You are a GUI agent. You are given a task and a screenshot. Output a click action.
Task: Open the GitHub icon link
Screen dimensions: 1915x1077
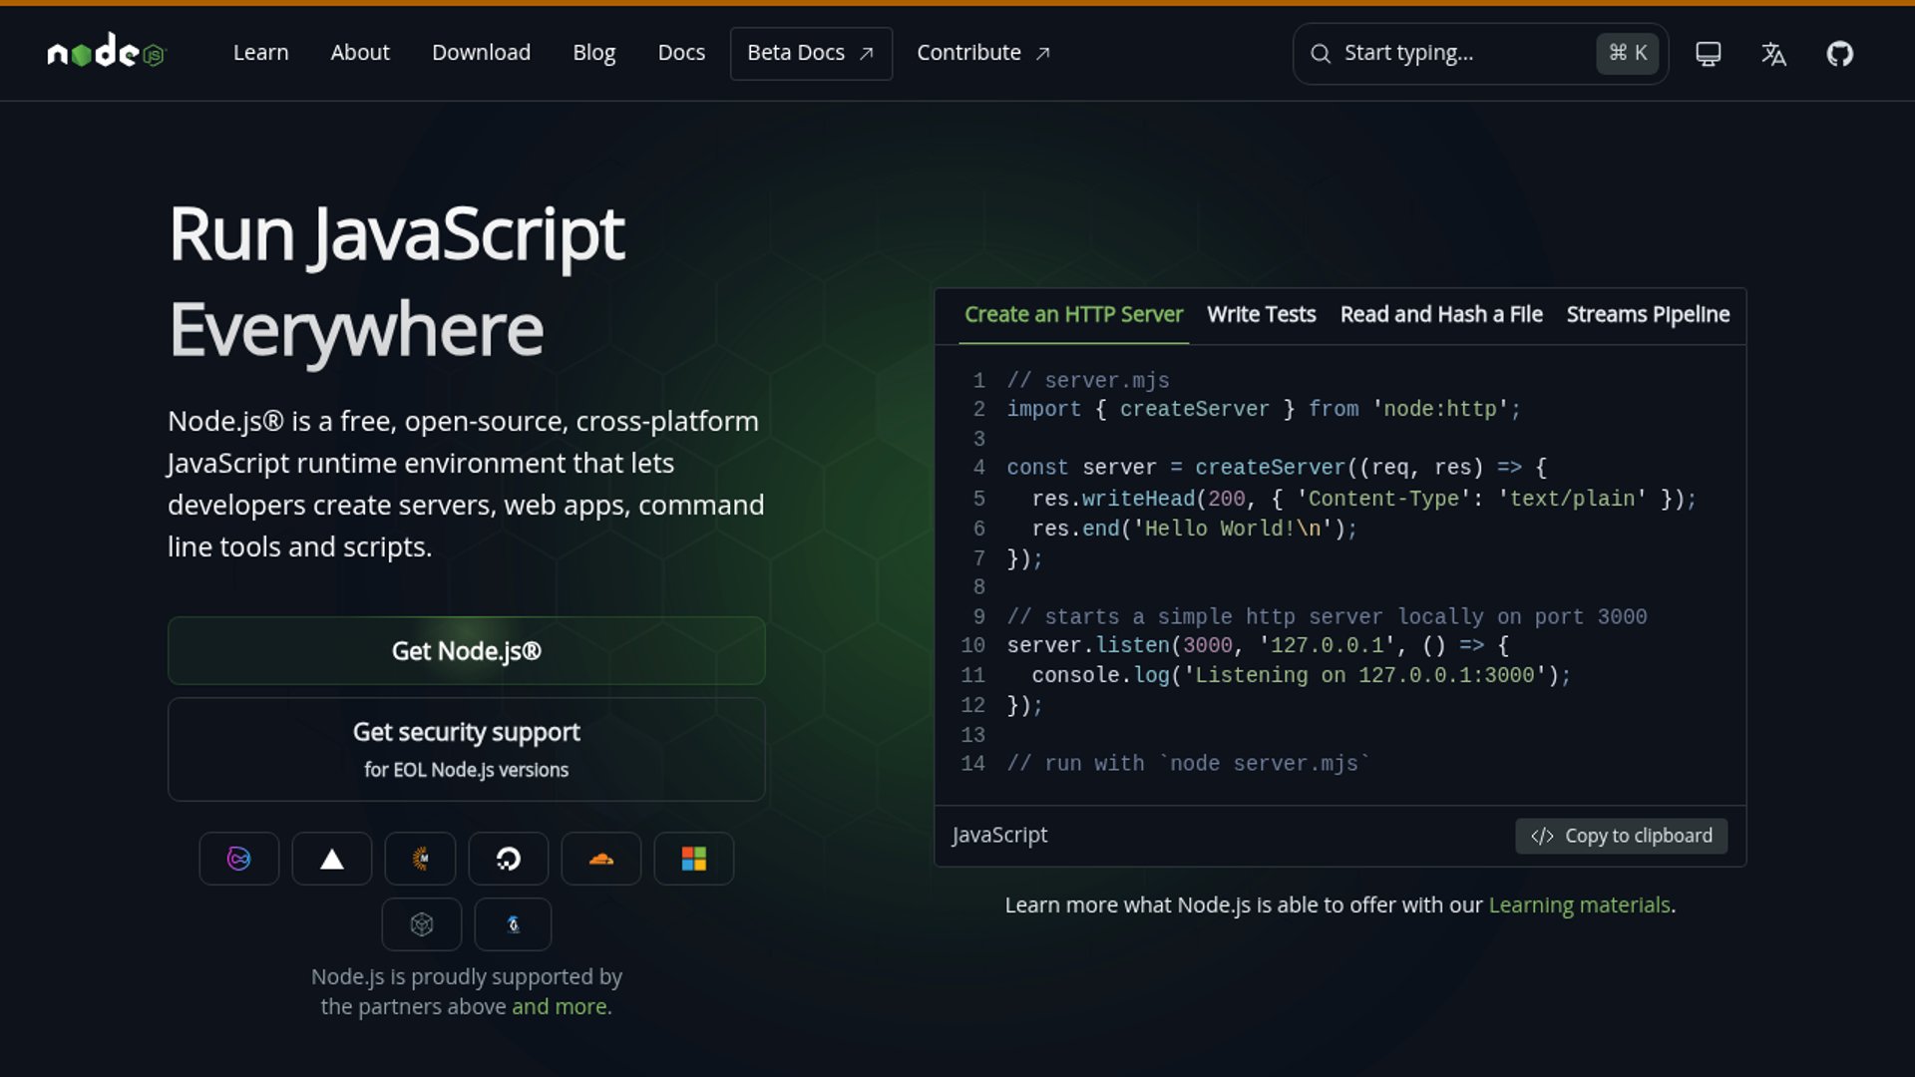tap(1839, 54)
